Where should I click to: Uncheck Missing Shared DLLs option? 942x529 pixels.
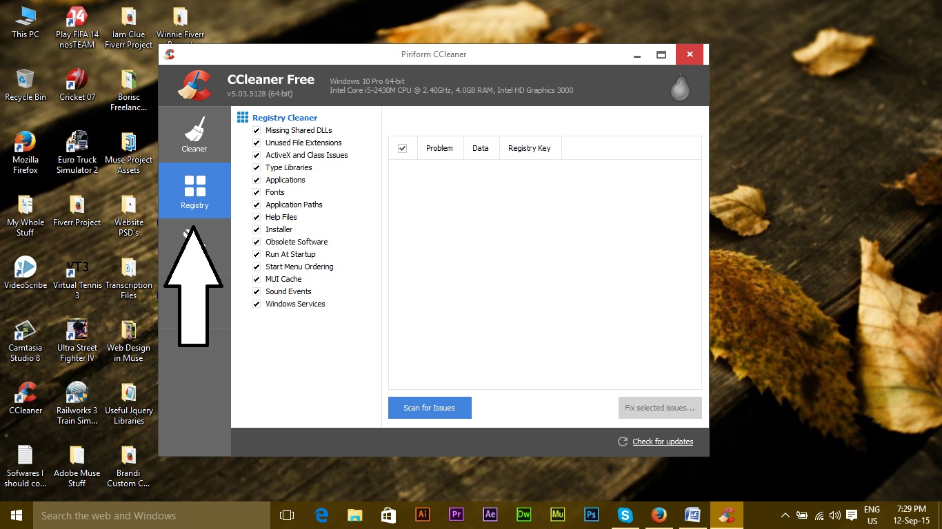point(257,130)
